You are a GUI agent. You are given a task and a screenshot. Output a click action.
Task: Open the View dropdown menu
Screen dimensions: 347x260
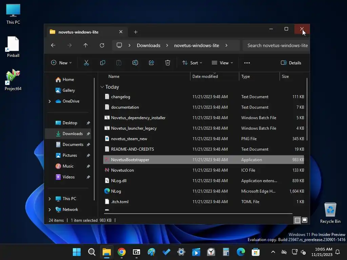click(x=222, y=63)
